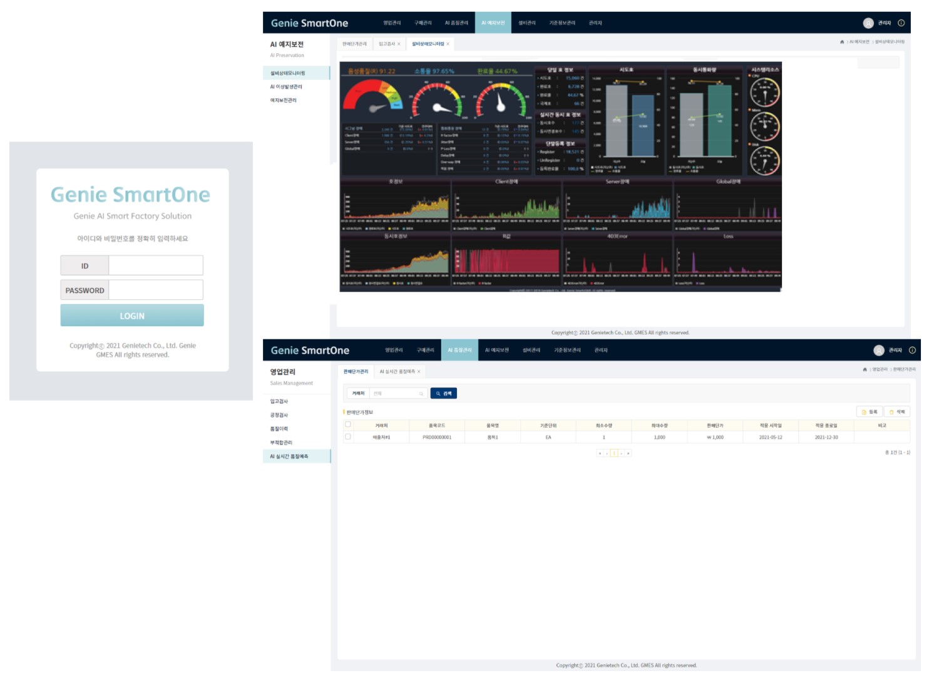Switch to 판매단가관리 tab in upper window

[x=354, y=44]
